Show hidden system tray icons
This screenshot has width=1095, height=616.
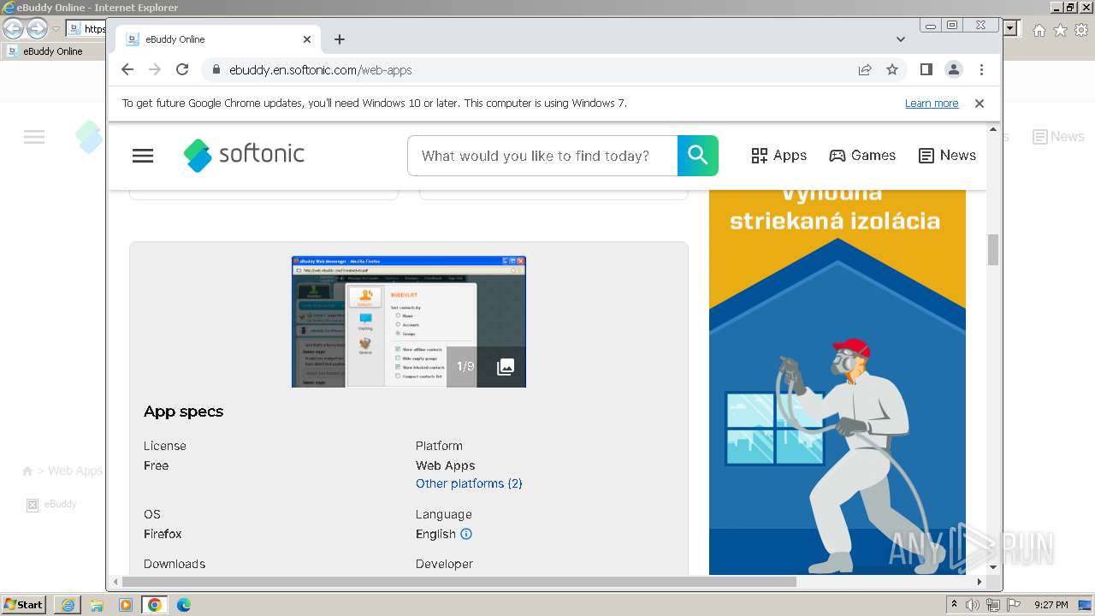click(x=955, y=605)
